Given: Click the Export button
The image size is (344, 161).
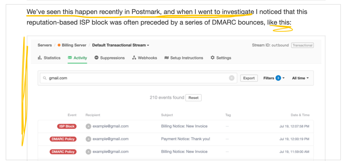Looking at the screenshot, I should point(249,78).
